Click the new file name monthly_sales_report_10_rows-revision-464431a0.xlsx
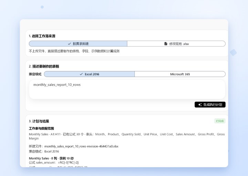This screenshot has height=176, width=248. (81, 146)
